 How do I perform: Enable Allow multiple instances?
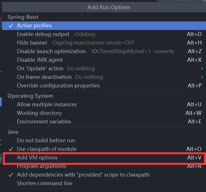tap(104, 105)
